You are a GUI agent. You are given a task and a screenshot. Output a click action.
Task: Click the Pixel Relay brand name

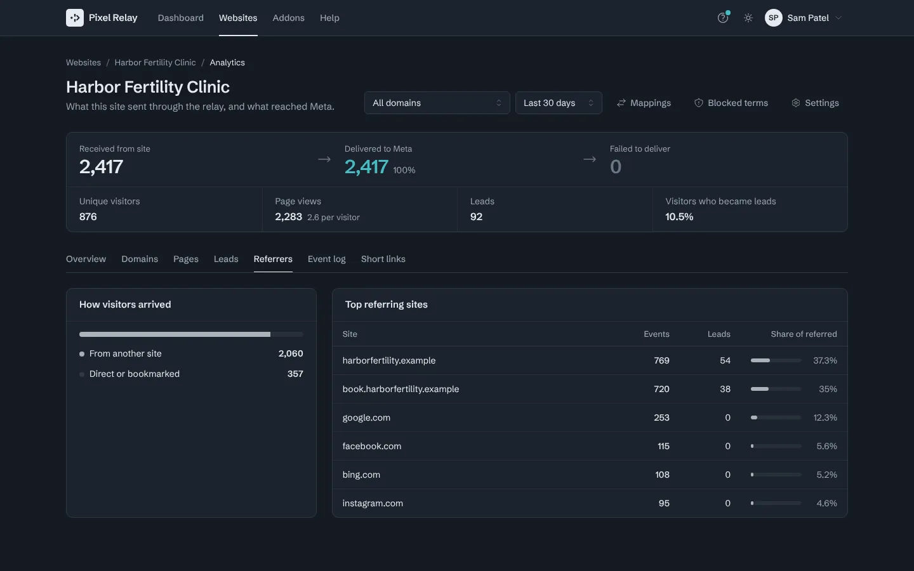(x=113, y=18)
